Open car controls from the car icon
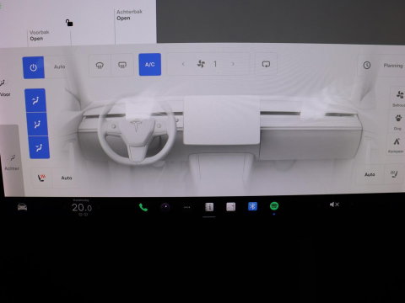 22,207
